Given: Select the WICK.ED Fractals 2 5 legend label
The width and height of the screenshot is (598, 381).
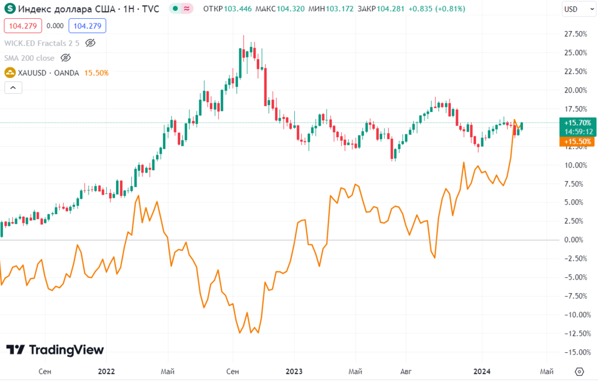Looking at the screenshot, I should 41,43.
